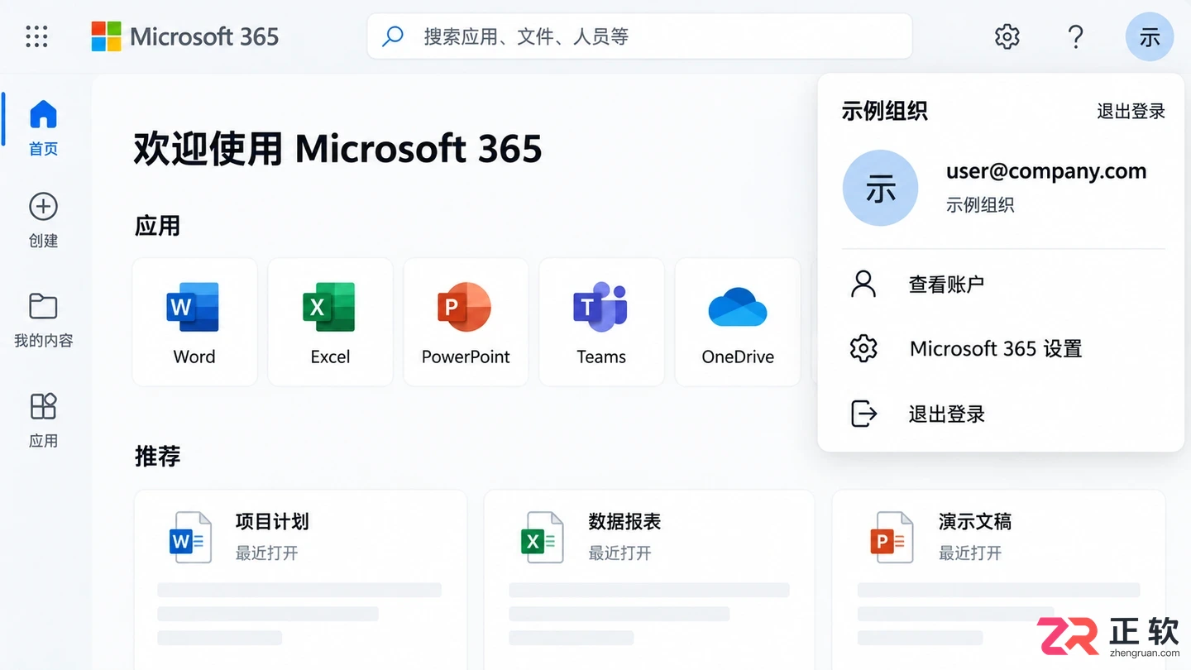Click the search magnifier icon
The width and height of the screenshot is (1191, 670).
[393, 36]
